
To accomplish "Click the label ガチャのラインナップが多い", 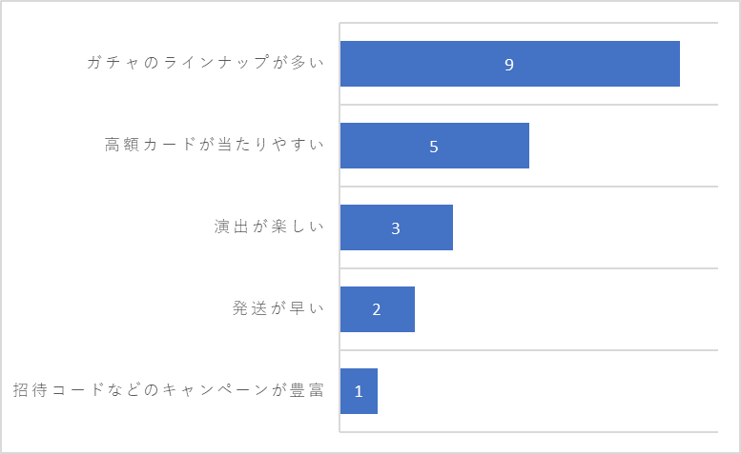I will (x=206, y=63).
